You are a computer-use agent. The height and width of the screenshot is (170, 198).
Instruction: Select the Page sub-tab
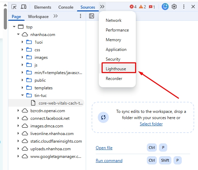pyautogui.click(x=16, y=17)
